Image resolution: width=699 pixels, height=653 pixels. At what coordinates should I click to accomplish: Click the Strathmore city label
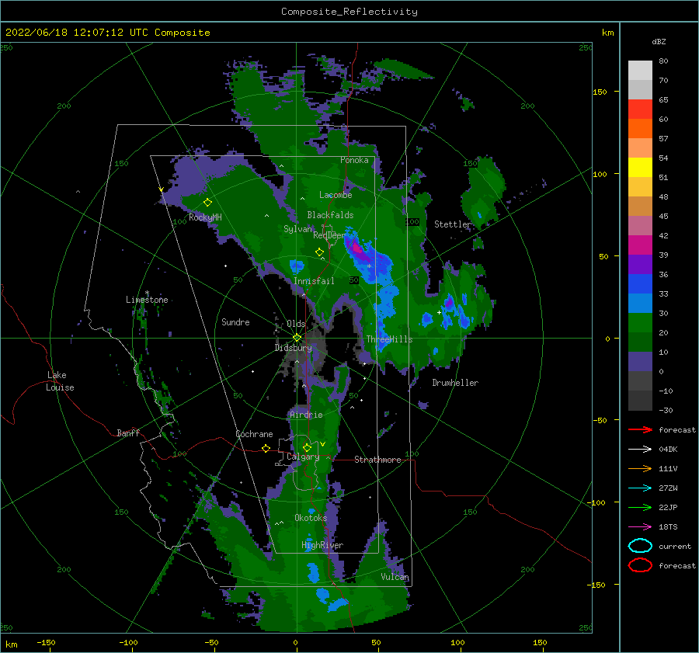pos(377,460)
